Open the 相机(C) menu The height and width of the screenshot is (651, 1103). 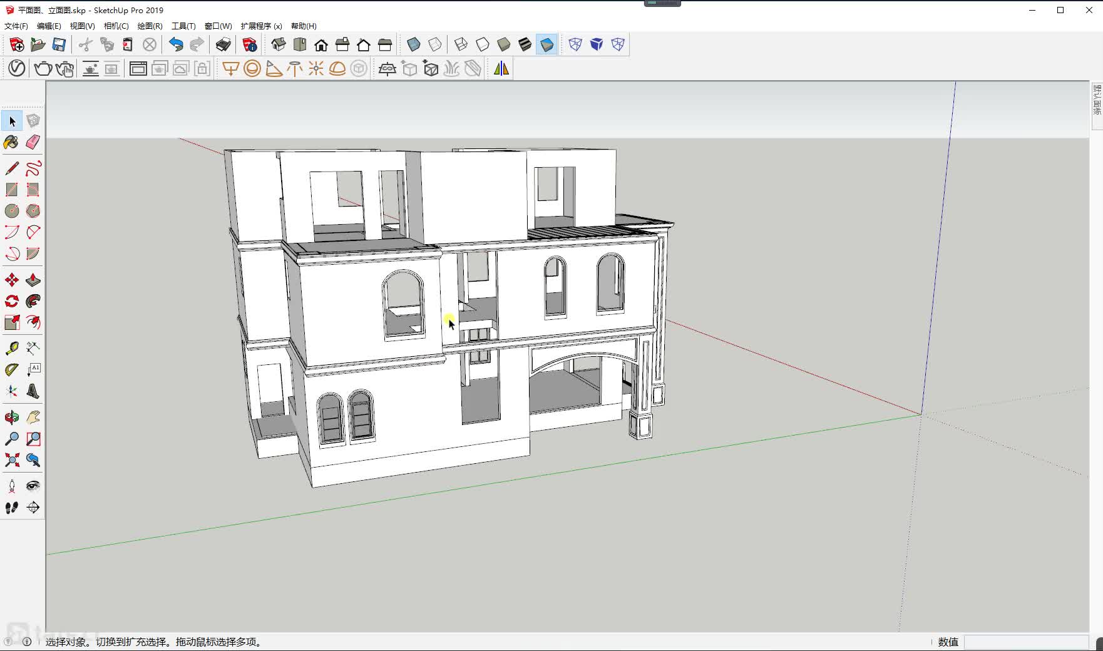(116, 26)
